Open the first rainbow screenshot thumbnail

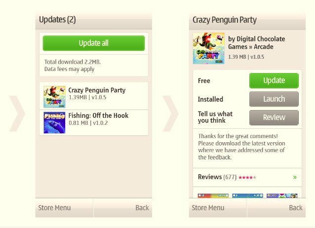coord(213,195)
